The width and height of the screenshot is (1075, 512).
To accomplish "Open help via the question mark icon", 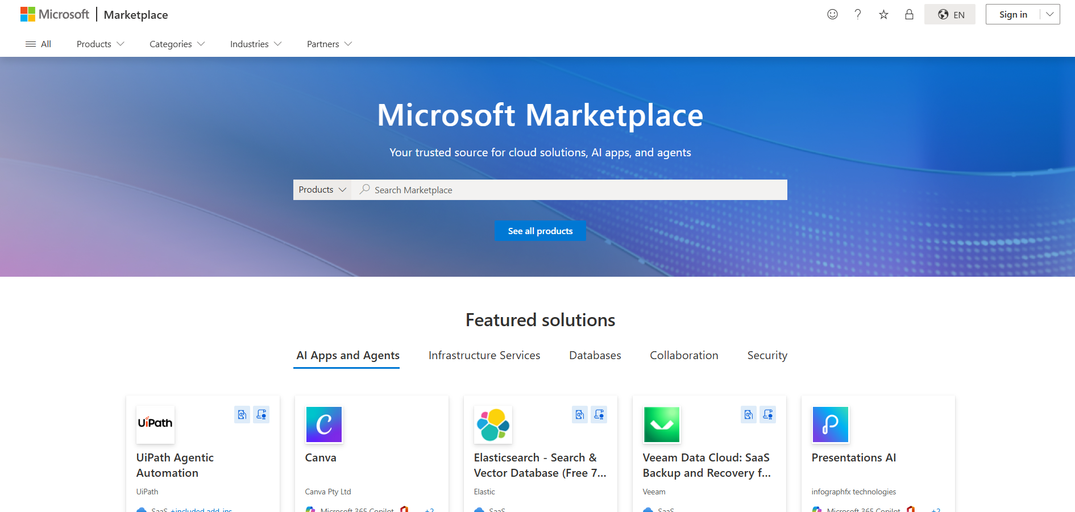I will pos(858,14).
